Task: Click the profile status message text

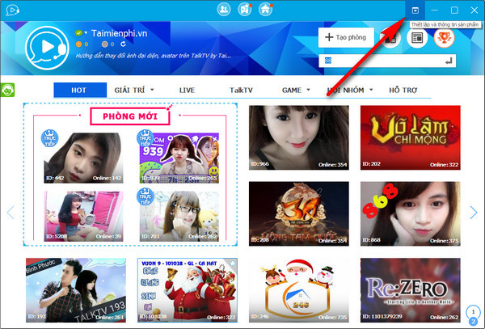Action: [x=153, y=56]
